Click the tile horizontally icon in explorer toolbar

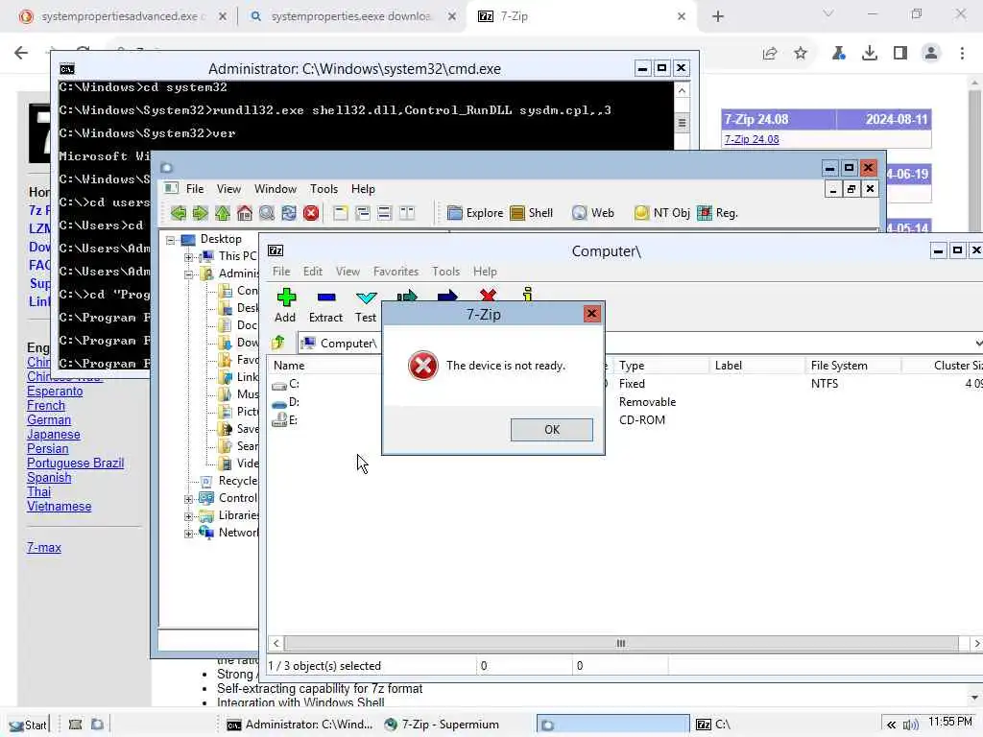click(x=384, y=213)
